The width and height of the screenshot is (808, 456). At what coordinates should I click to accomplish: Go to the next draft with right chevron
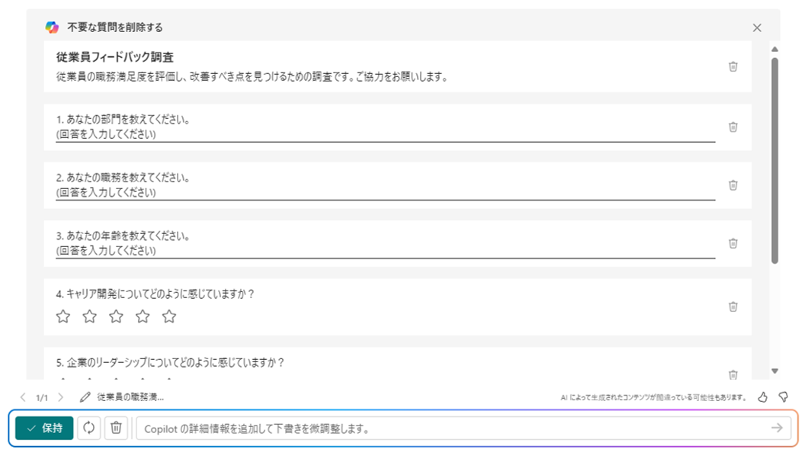pos(61,397)
